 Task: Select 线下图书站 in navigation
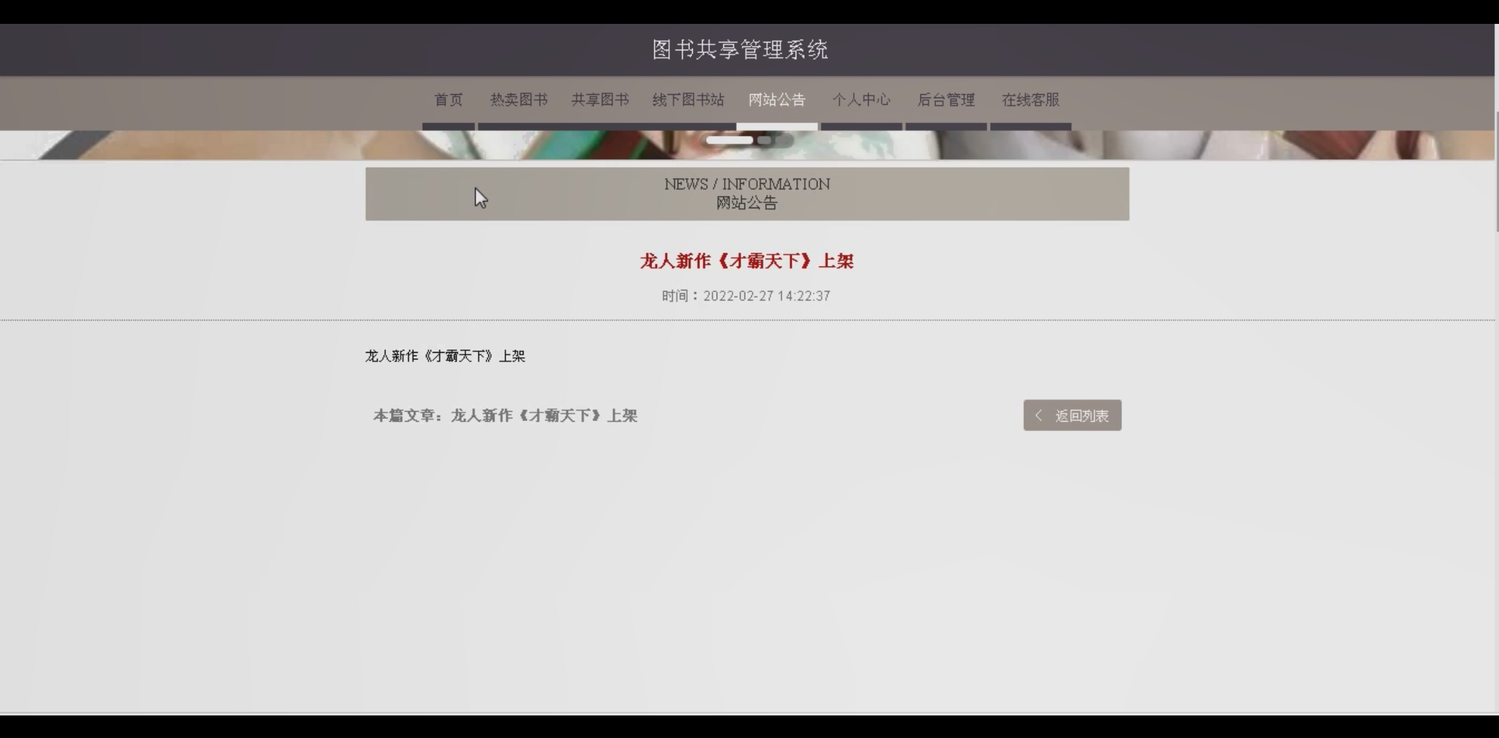point(688,100)
